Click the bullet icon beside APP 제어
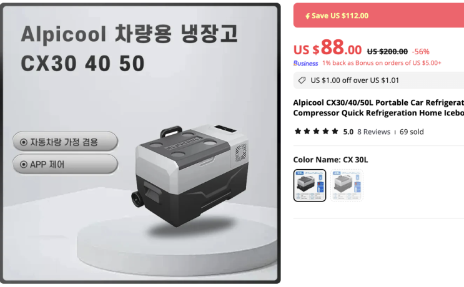The image size is (464, 287). point(23,164)
